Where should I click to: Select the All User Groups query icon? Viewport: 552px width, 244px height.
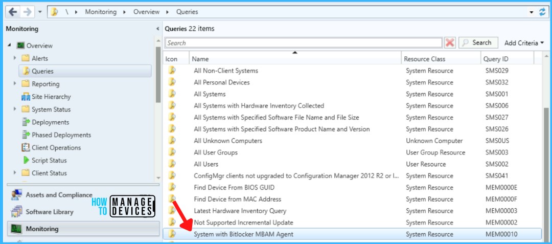point(172,152)
